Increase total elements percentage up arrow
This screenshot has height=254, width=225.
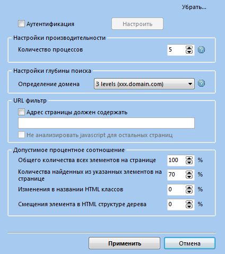tap(189, 158)
